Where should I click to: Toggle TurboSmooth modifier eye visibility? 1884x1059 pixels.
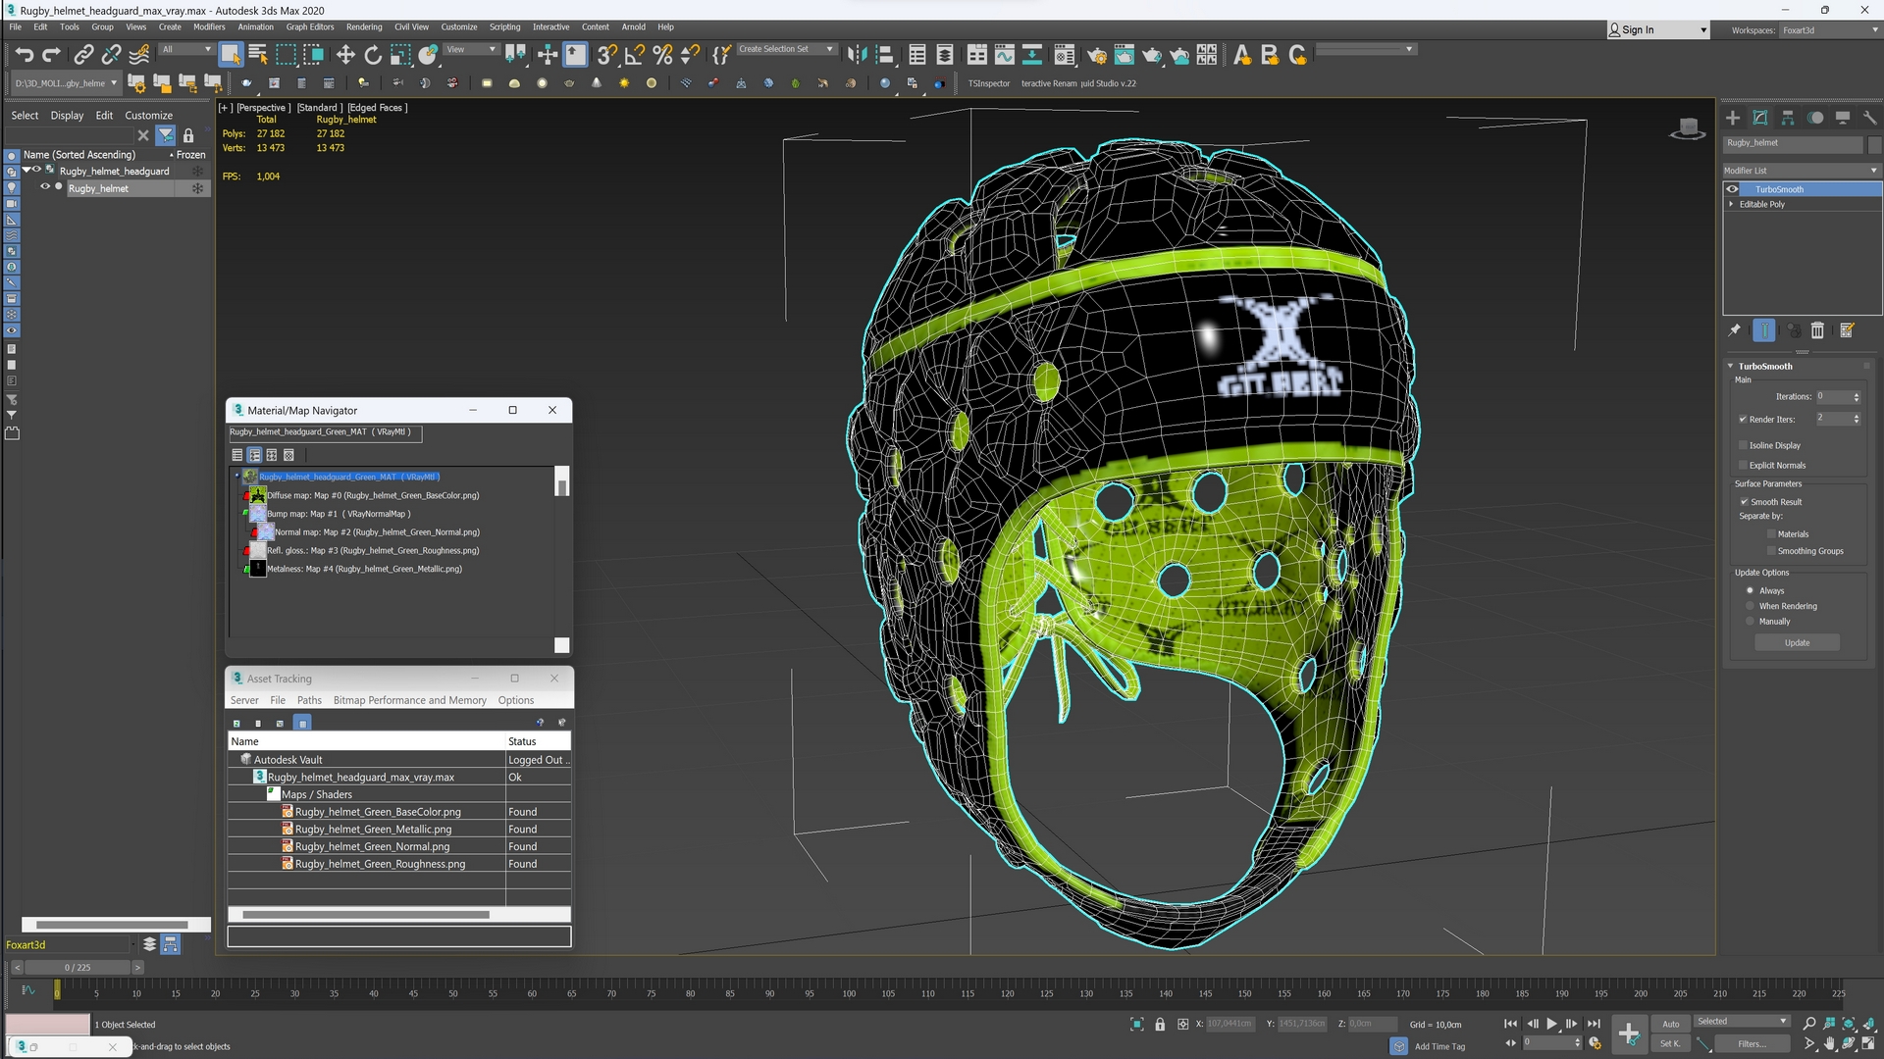point(1733,189)
